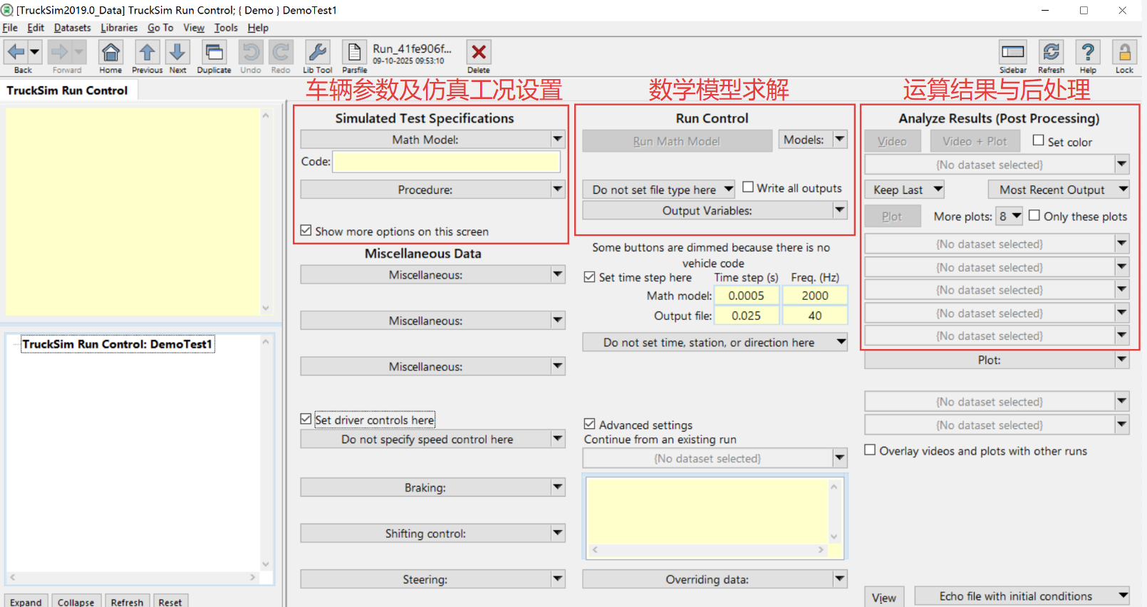Open the Datasets menu
1147x607 pixels.
[x=73, y=28]
